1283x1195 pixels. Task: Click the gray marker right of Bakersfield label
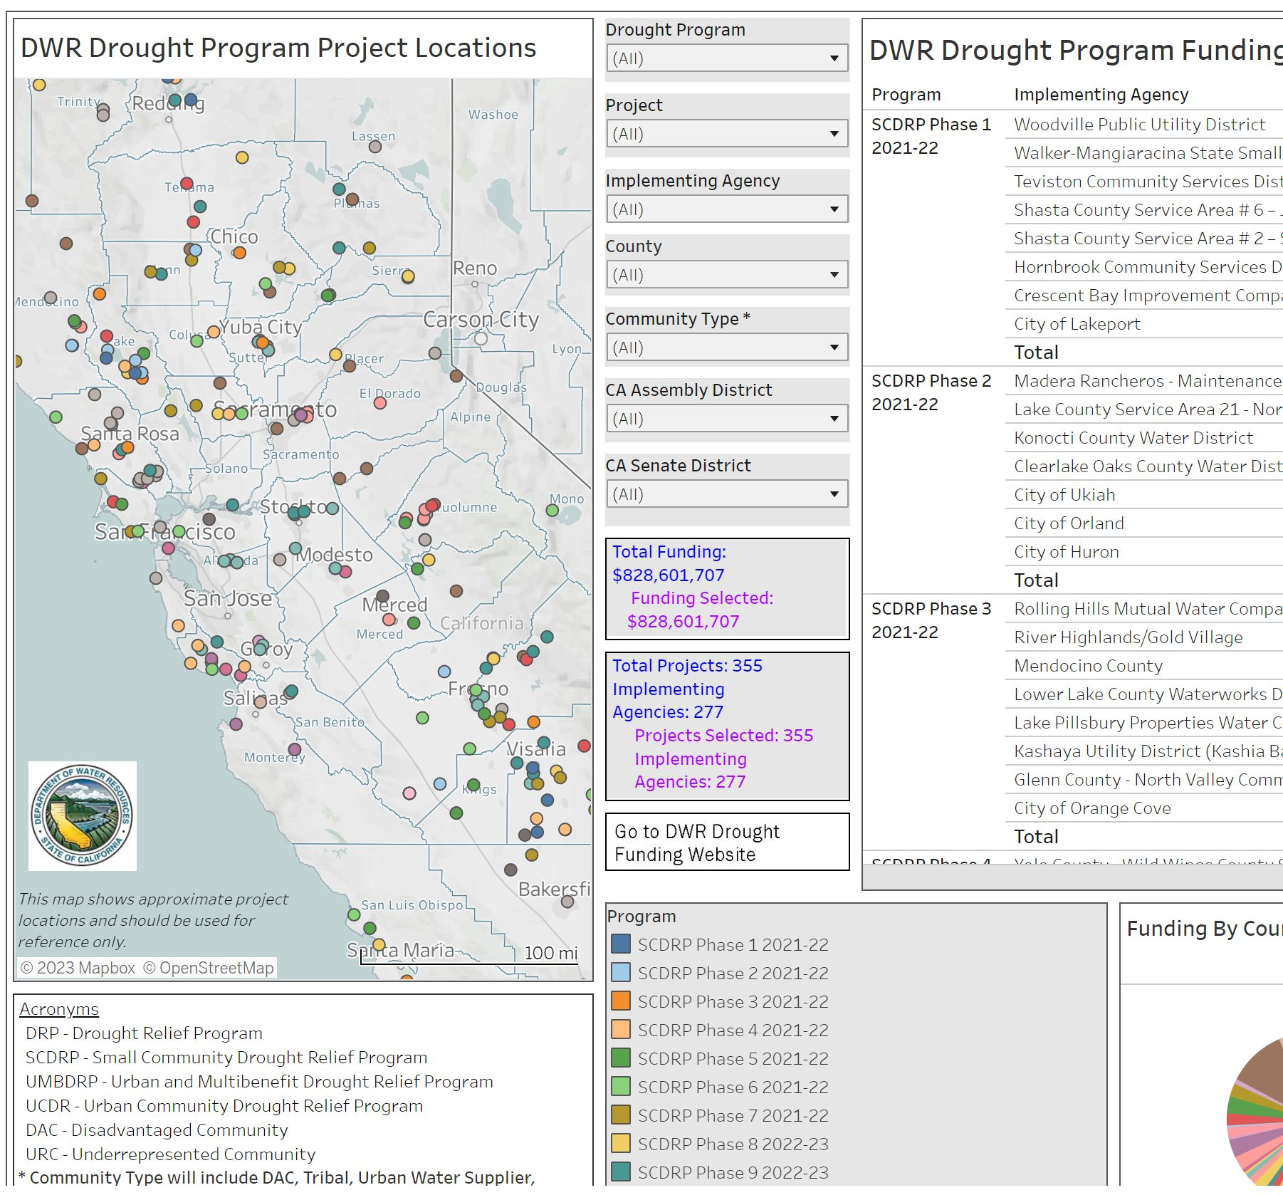coord(567,902)
